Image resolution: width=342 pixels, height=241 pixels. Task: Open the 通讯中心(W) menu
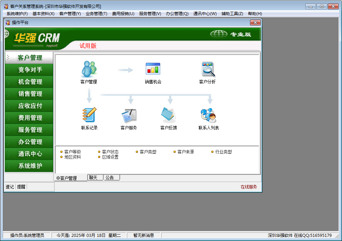pyautogui.click(x=205, y=14)
